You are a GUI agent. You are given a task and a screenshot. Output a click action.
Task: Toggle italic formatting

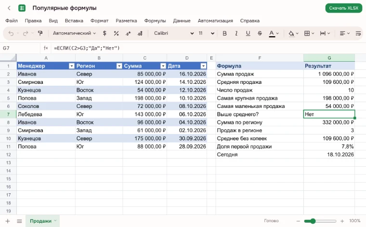click(236, 33)
